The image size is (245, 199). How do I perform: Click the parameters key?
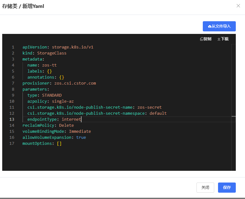pos(35,89)
